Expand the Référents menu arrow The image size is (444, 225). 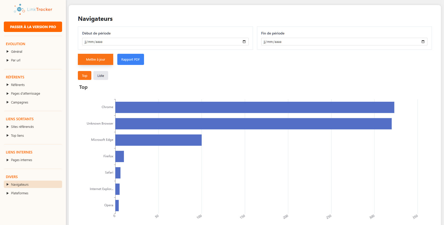pos(8,85)
